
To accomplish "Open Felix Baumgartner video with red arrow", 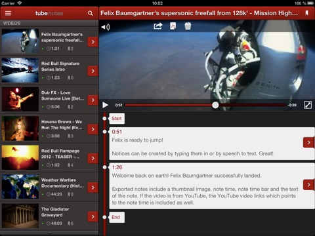I will pos(93,42).
